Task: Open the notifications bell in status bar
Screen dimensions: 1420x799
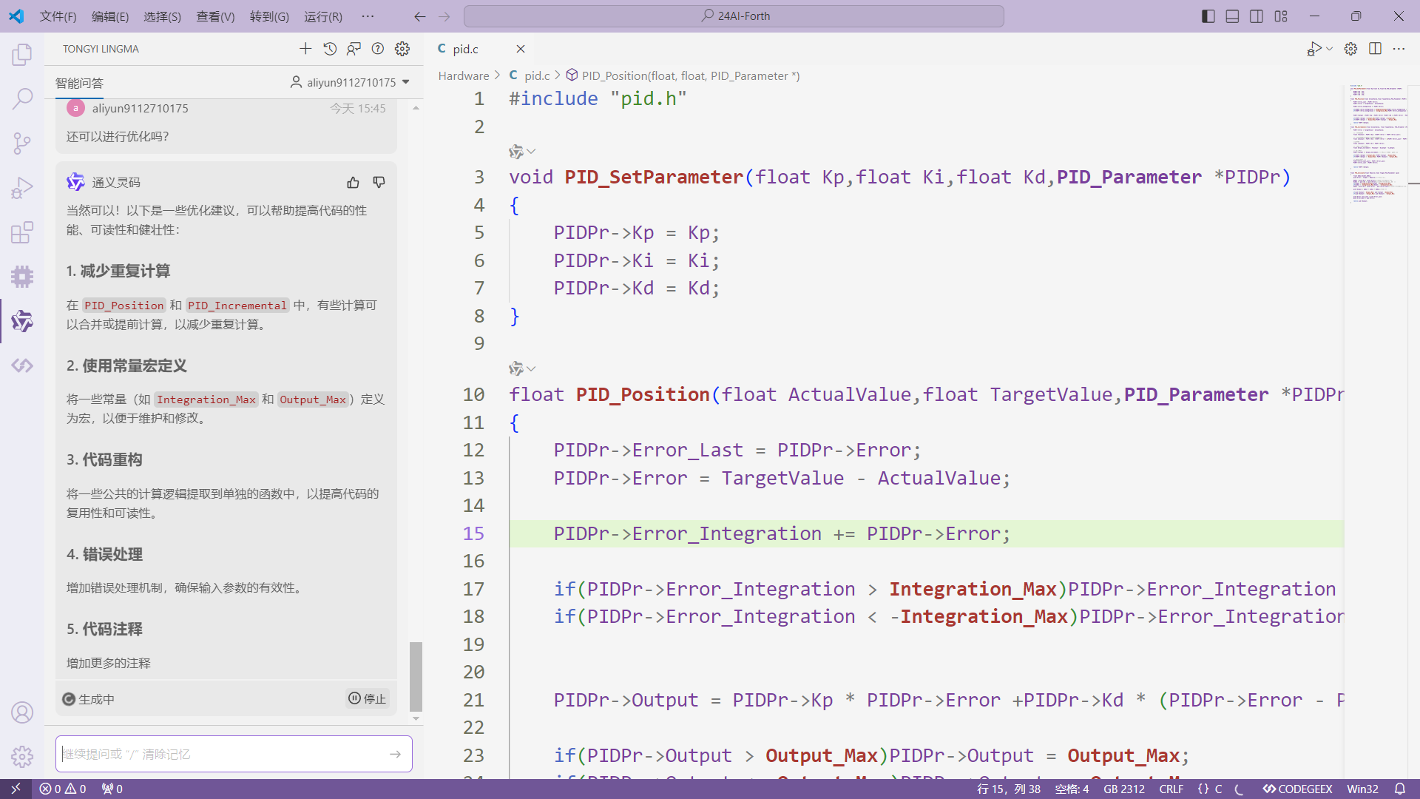Action: [1400, 789]
